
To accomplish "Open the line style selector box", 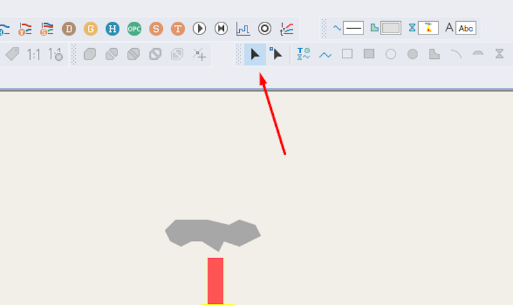I will click(353, 28).
